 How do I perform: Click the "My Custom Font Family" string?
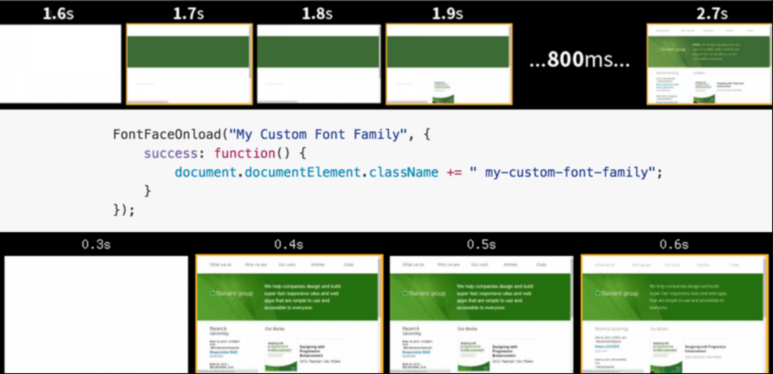click(318, 135)
